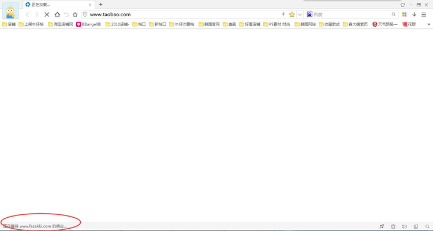Select the loading tab
Image resolution: width=433 pixels, height=231 pixels.
coord(58,5)
